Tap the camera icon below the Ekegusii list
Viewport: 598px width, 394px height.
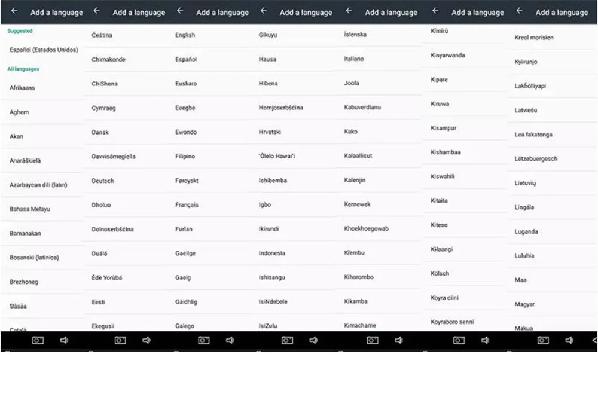[x=120, y=340]
